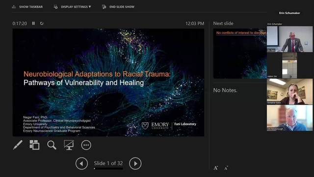The width and height of the screenshot is (314, 177).
Task: Activate the zoom into slide magnifier
Action: click(52, 145)
